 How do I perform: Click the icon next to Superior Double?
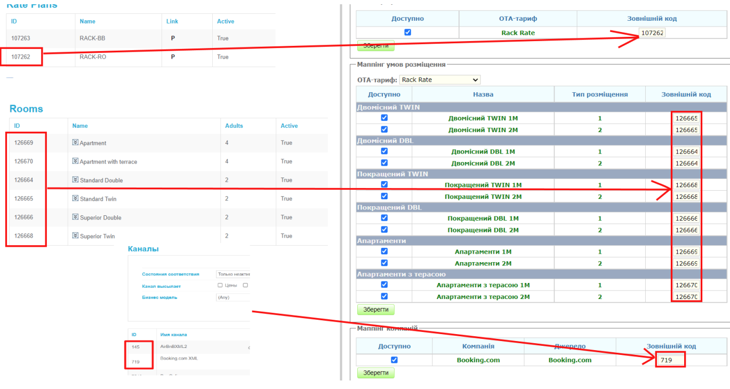click(75, 217)
